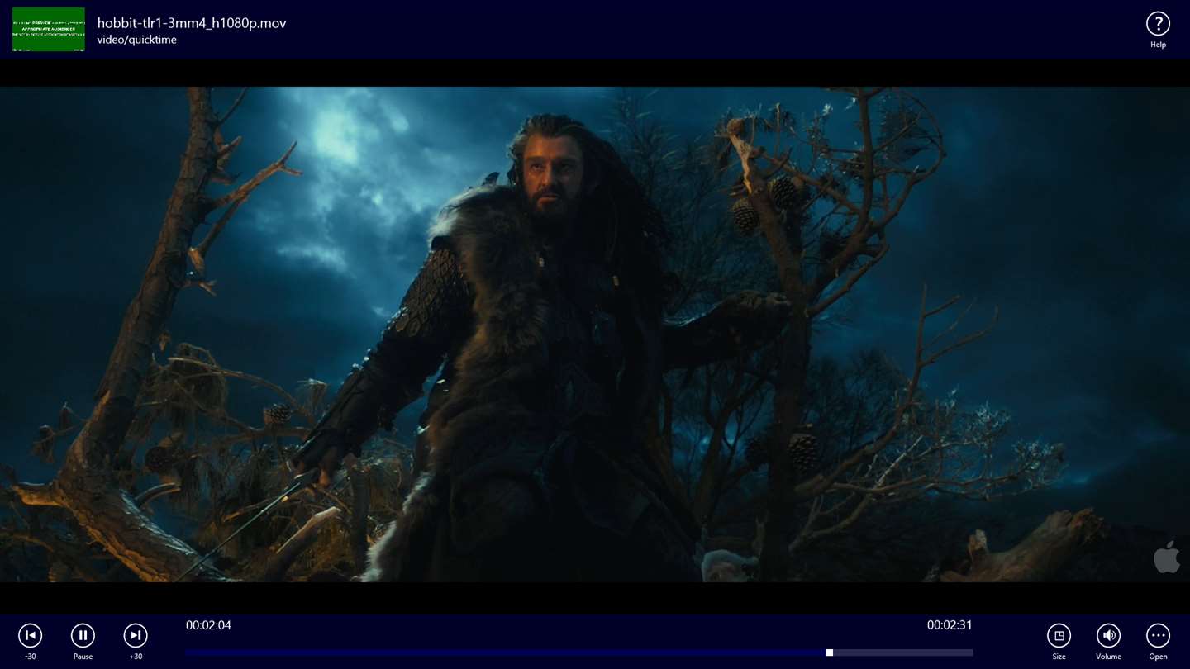Click file name hobbit-tlr1-3mm4_h1080p.mov
The height and width of the screenshot is (669, 1190).
[x=192, y=23]
